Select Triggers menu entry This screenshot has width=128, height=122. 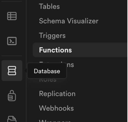pyautogui.click(x=52, y=36)
